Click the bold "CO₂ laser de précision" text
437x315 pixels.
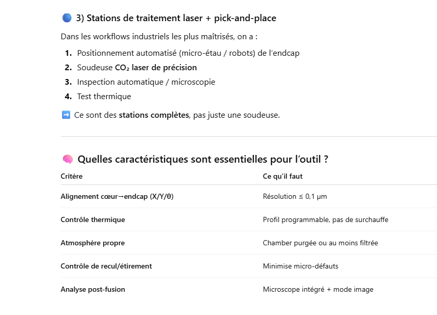(x=155, y=68)
